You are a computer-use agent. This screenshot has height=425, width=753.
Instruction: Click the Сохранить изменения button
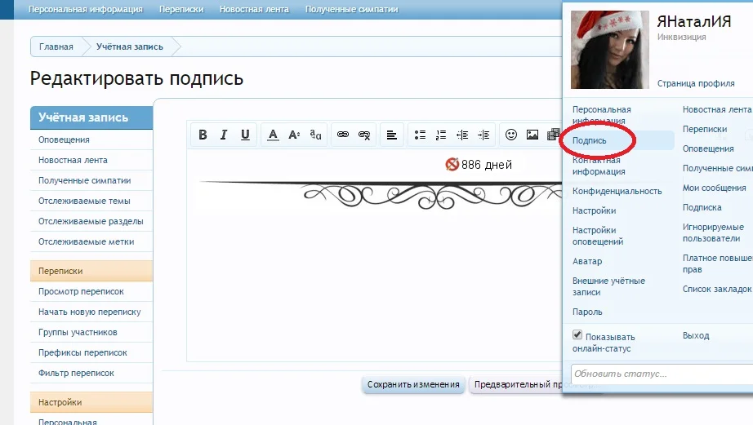pyautogui.click(x=413, y=384)
